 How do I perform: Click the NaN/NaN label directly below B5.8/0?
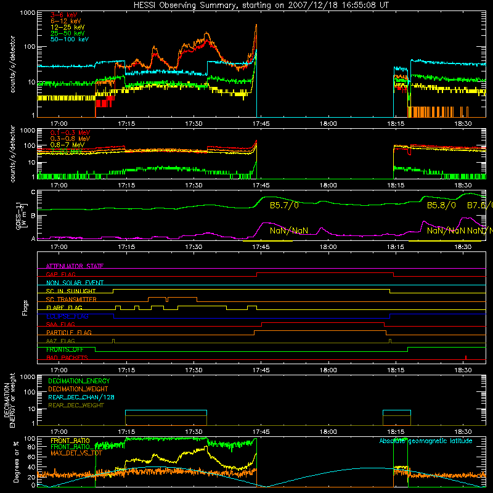pos(446,230)
